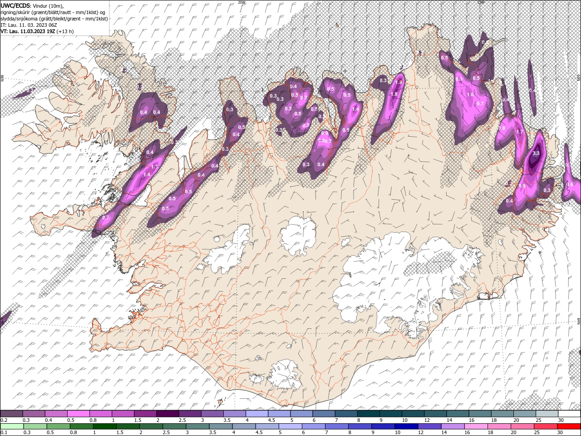
Task: Pick the pale grey swatch between 25 and 30, upper scale
Action: click(547, 414)
